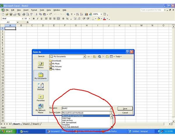The image size is (175, 135).
Task: Apply Currency style dollar icon
Action: click(x=63, y=19)
